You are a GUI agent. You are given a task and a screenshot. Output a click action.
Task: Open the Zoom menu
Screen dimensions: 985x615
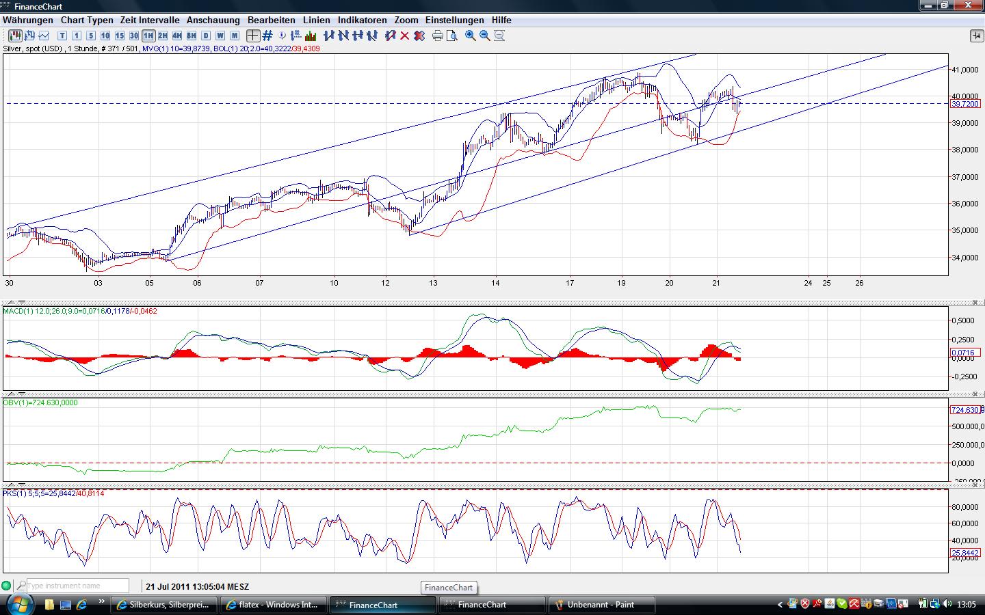[x=406, y=20]
